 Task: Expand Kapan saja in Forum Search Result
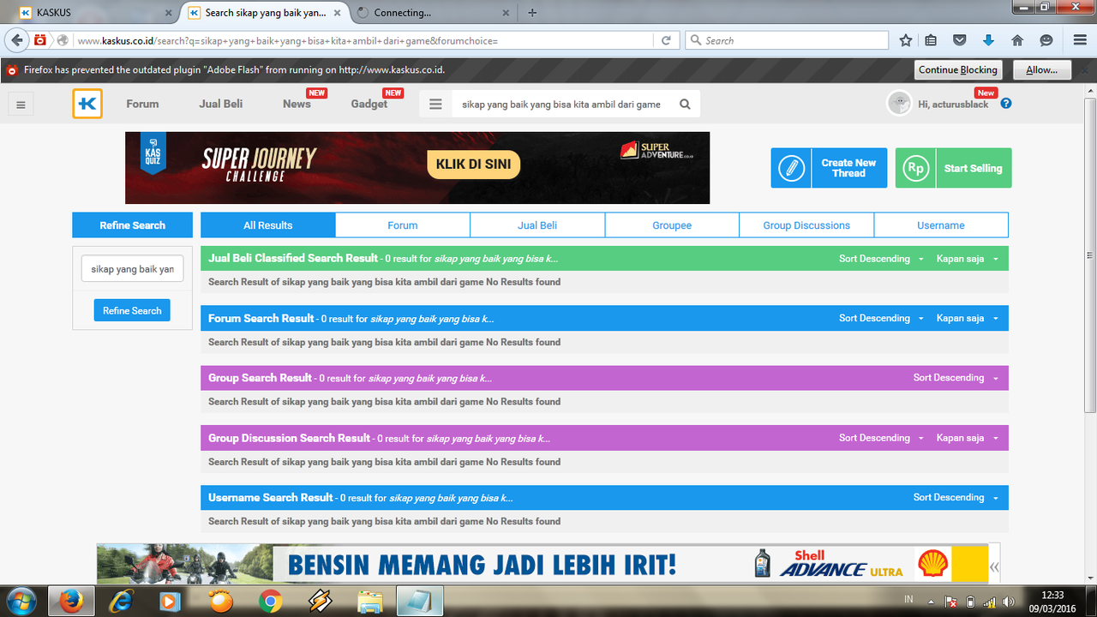click(968, 318)
